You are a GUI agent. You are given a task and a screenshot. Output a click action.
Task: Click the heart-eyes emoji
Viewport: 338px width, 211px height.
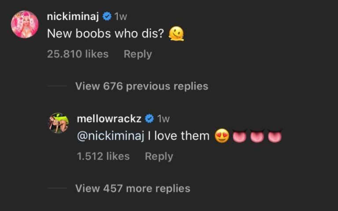[x=221, y=136]
